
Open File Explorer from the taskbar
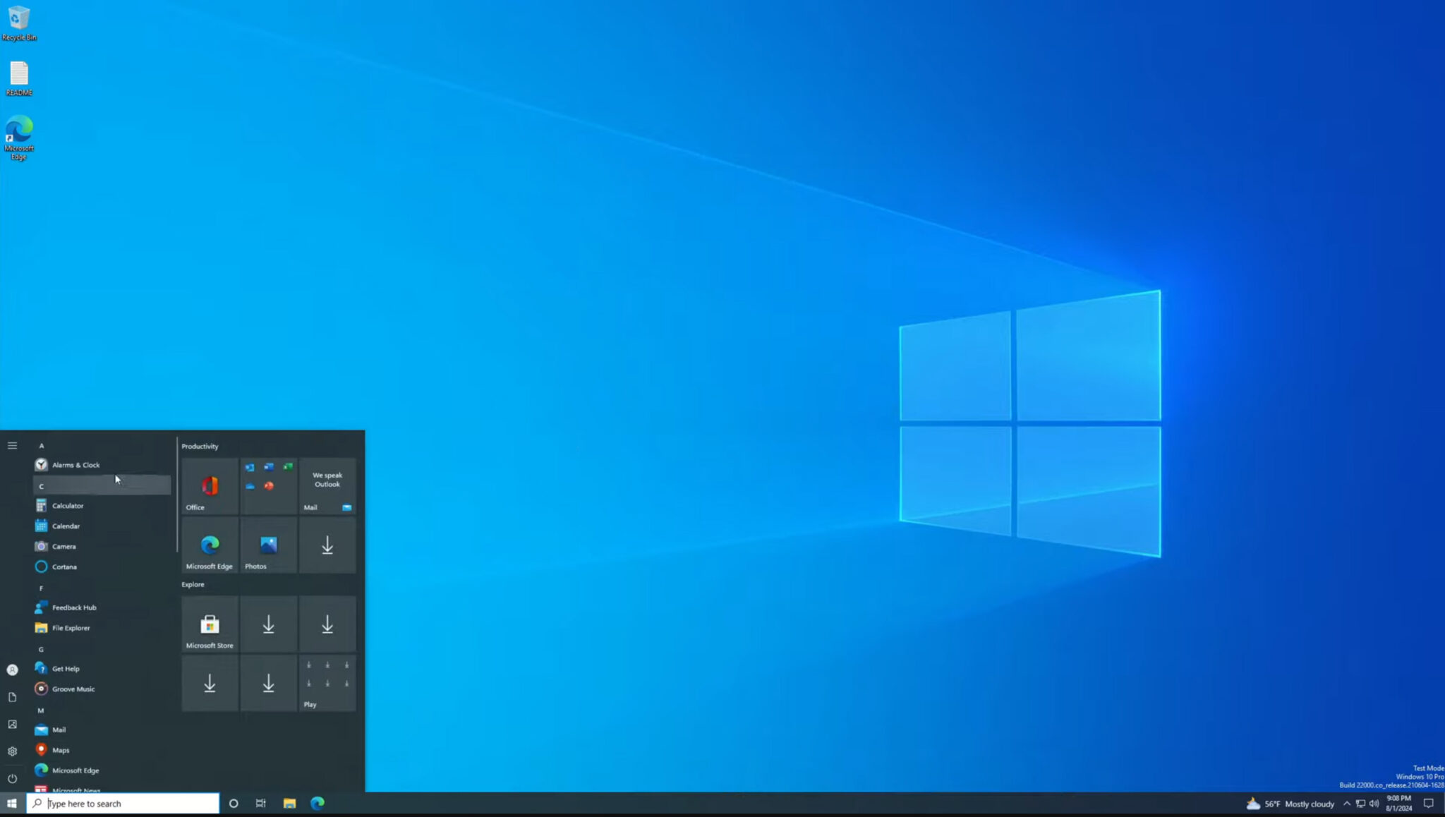(x=289, y=803)
